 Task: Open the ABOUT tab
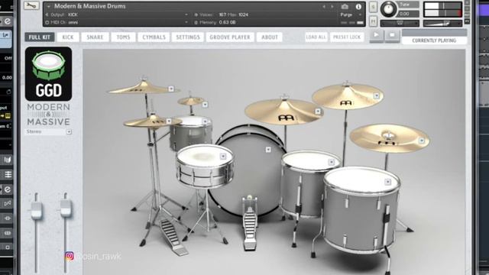coord(270,37)
